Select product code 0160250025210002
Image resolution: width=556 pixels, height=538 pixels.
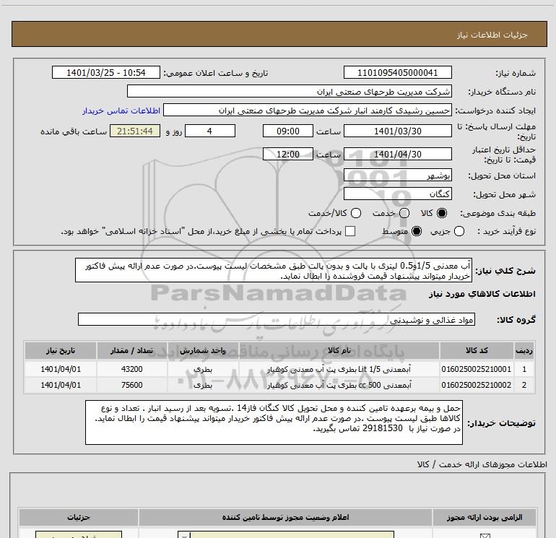tap(477, 385)
